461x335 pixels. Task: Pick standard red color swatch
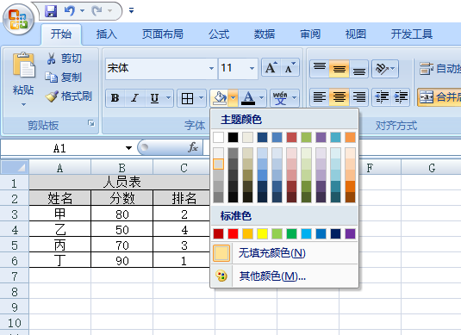click(234, 234)
